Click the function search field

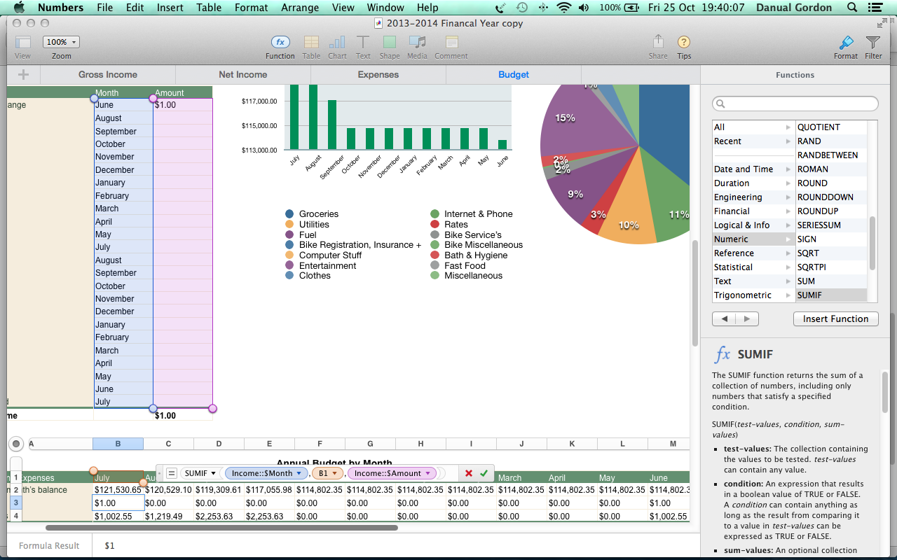click(795, 104)
